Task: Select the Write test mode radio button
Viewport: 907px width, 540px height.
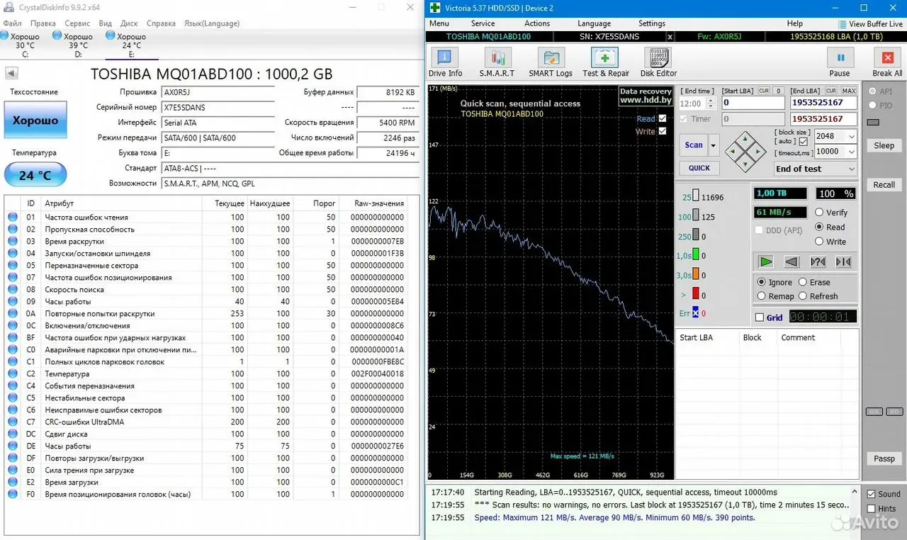Action: (x=819, y=242)
